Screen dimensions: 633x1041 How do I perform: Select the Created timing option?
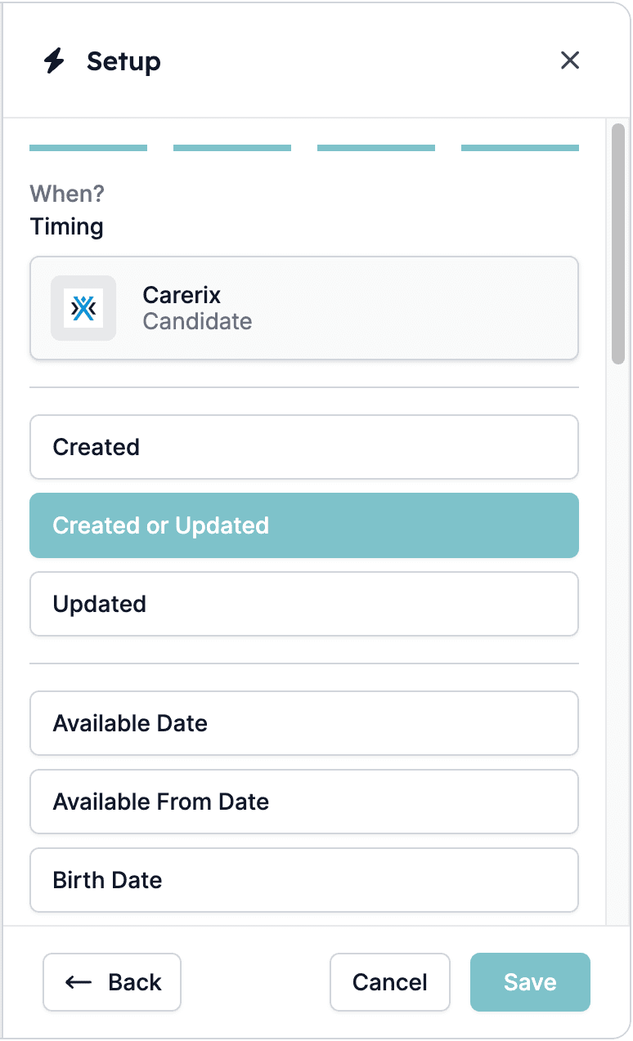click(304, 447)
